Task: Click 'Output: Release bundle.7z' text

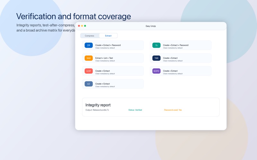Action: click(x=97, y=110)
